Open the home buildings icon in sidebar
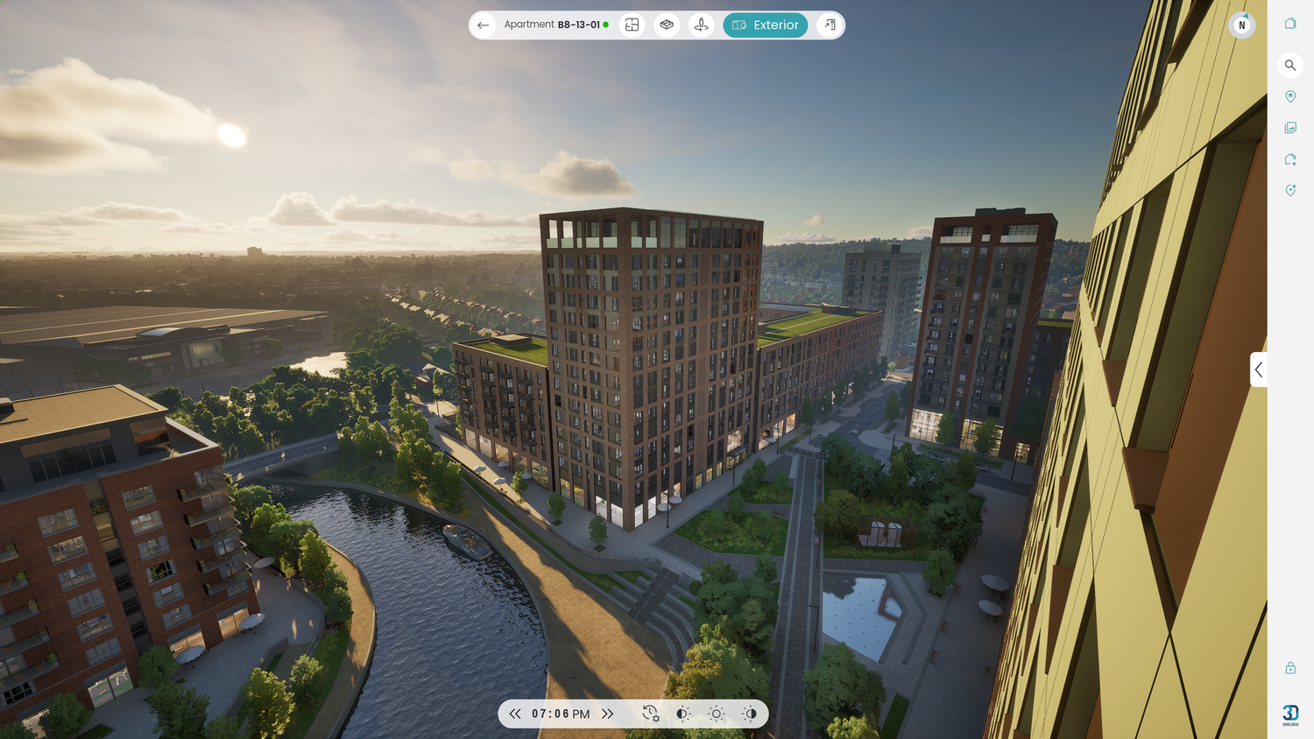This screenshot has width=1314, height=739. (x=1290, y=24)
